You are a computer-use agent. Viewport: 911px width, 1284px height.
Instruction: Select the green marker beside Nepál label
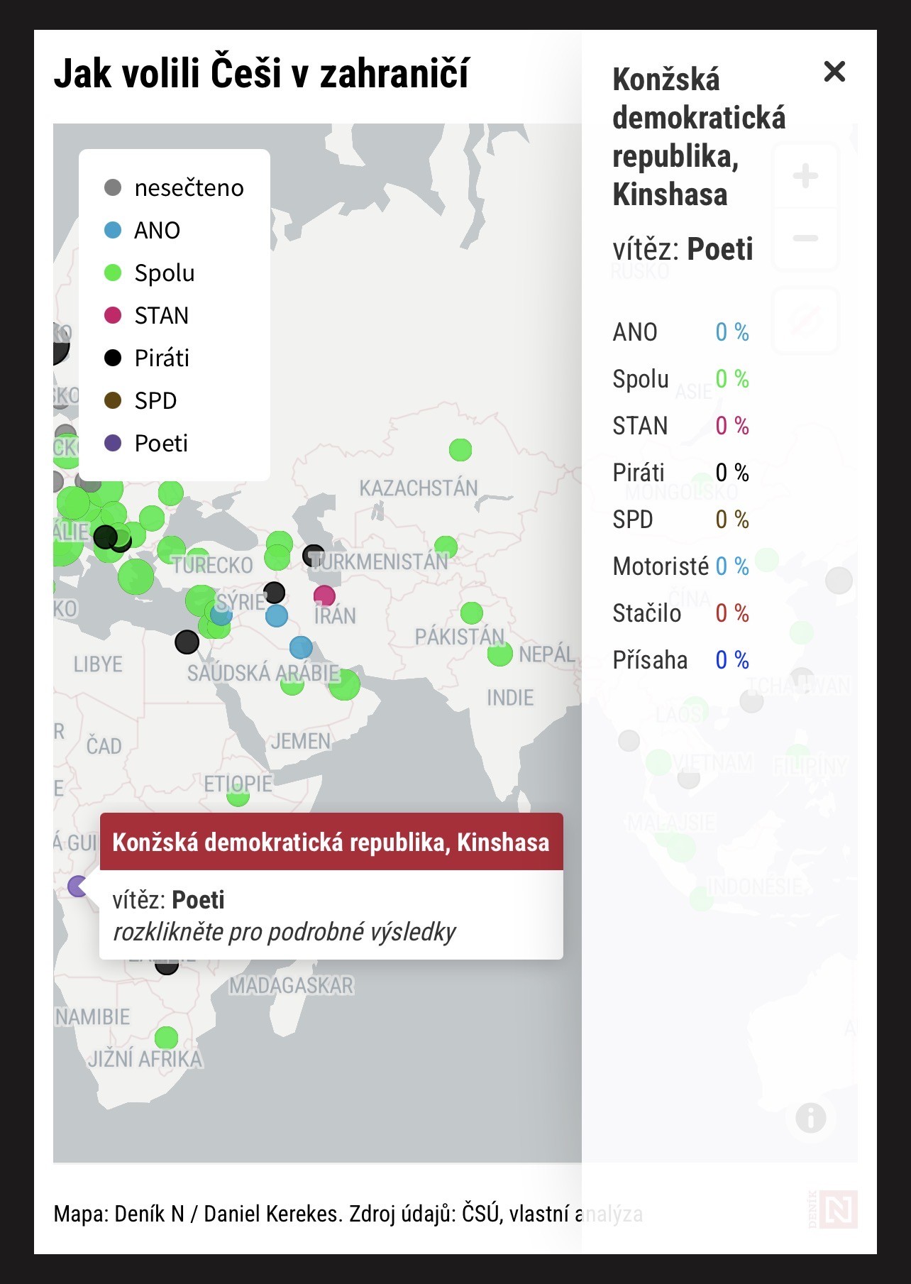pyautogui.click(x=499, y=654)
